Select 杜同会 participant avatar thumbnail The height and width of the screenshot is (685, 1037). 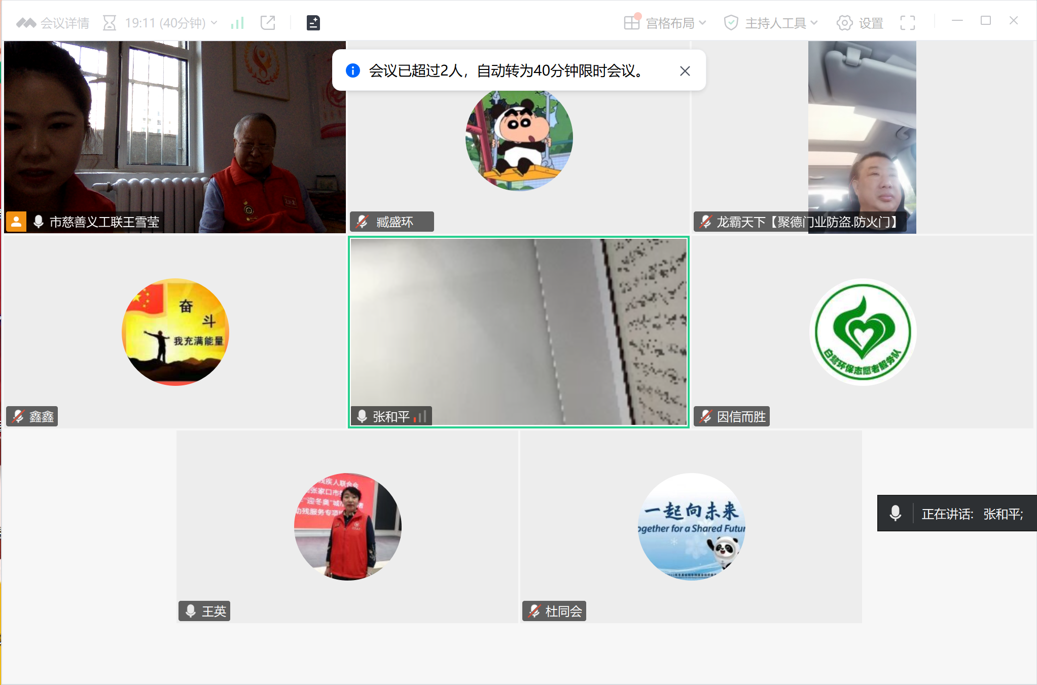691,526
